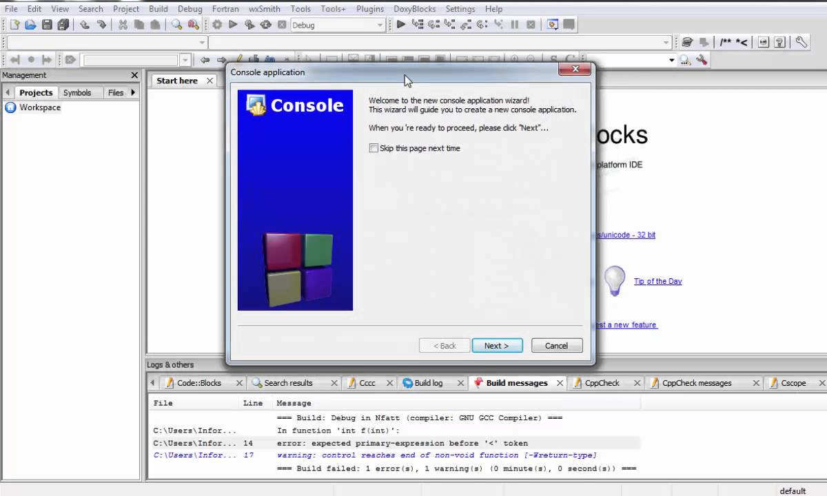This screenshot has width=827, height=496.
Task: Click the Abort build icon
Action: (282, 25)
